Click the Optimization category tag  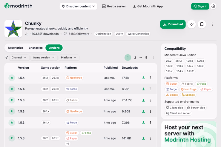click(x=103, y=34)
